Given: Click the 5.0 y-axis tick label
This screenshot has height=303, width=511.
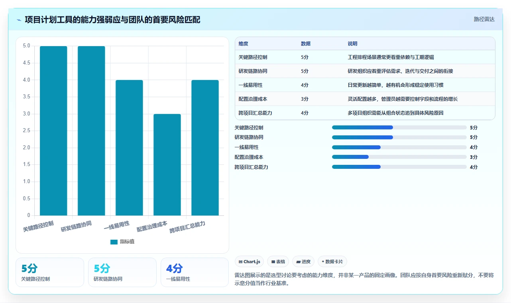Looking at the screenshot, I should [26, 46].
